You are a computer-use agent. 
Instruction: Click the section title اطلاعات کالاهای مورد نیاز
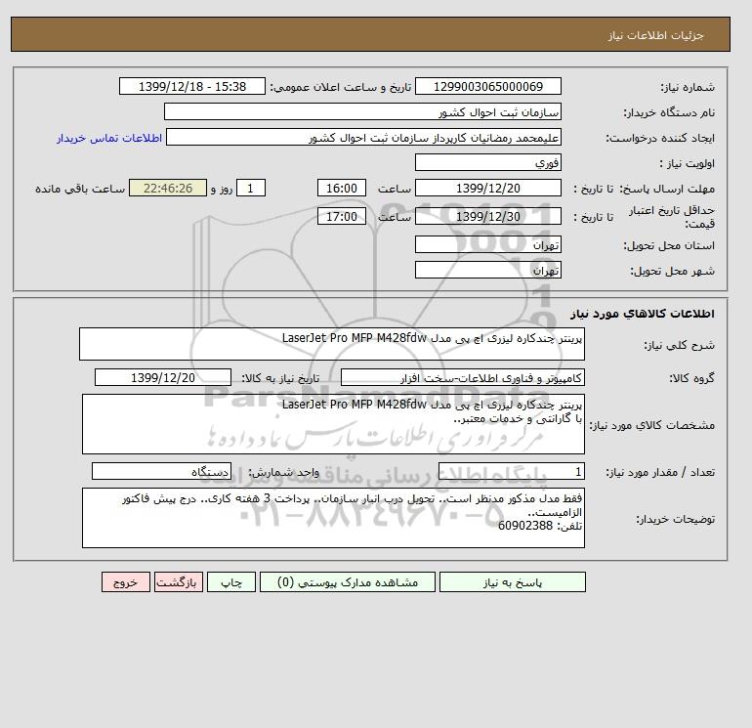(643, 314)
